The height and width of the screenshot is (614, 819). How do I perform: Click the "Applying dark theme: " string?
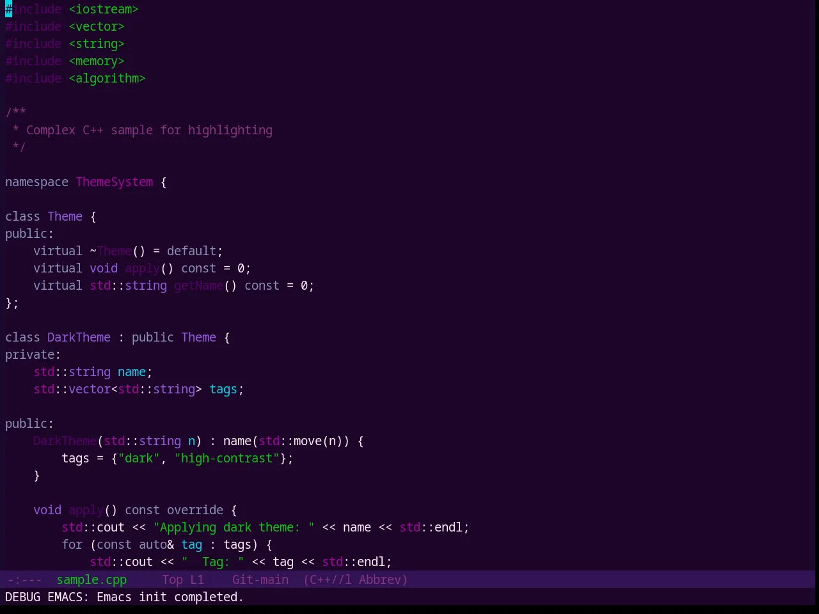[x=234, y=527]
